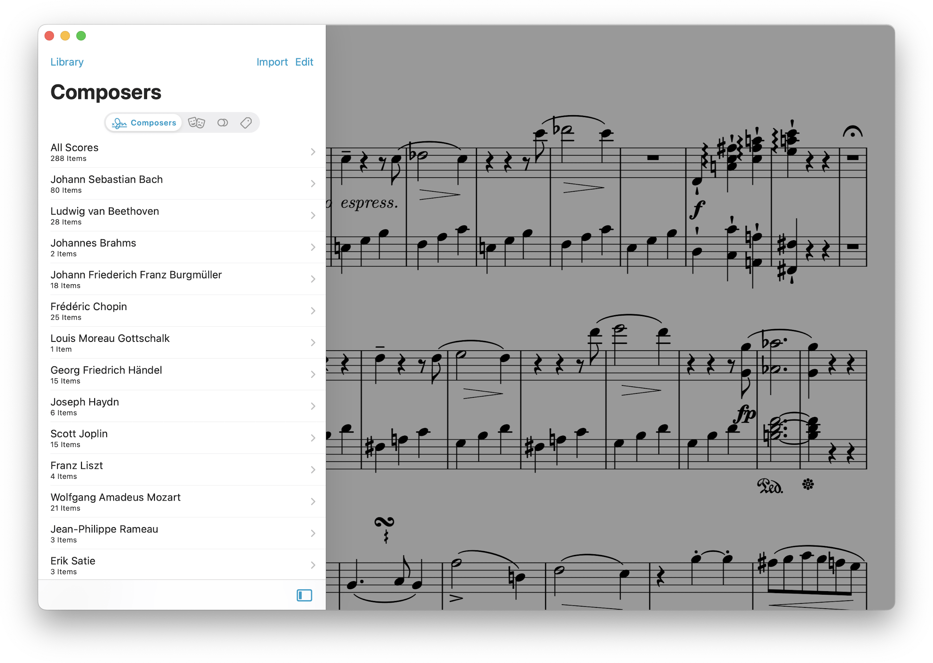Open the Tags label tab icon

point(246,122)
